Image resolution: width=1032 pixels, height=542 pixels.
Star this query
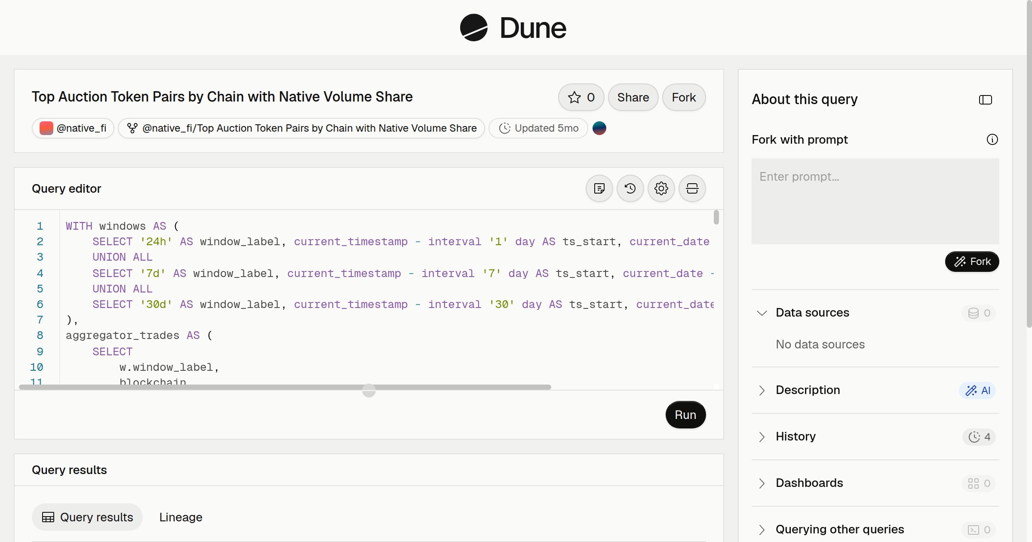[581, 97]
